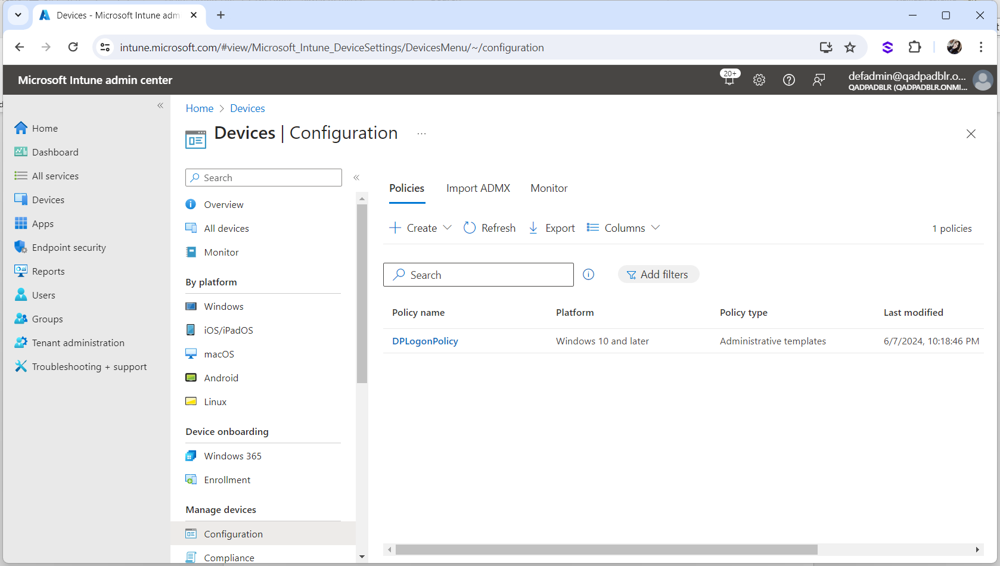Close the Configuration blade

point(971,134)
